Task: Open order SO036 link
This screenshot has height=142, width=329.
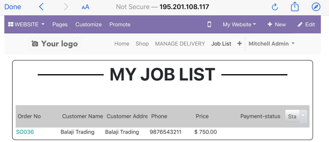Action: tap(25, 132)
